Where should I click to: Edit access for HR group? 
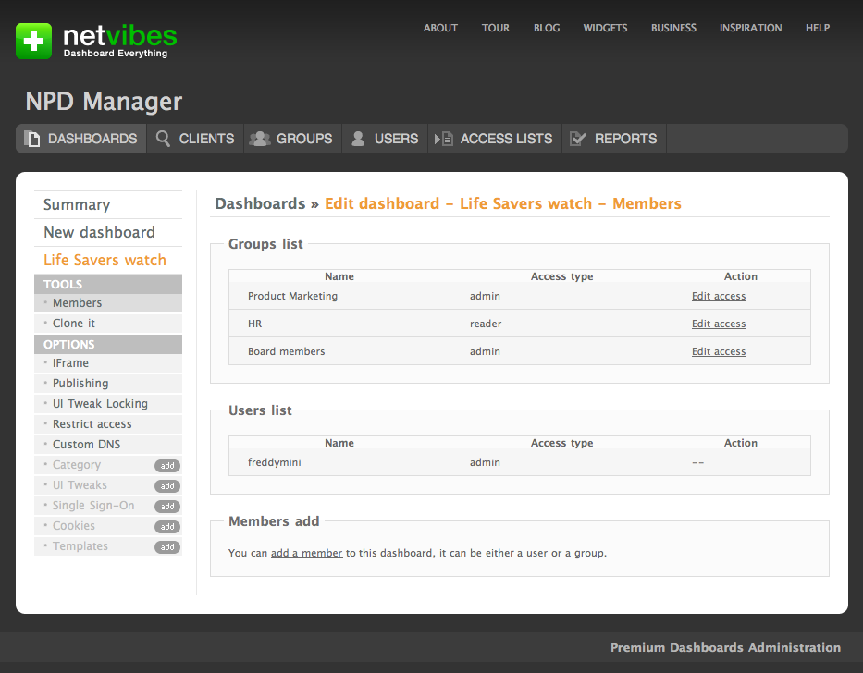pos(719,324)
